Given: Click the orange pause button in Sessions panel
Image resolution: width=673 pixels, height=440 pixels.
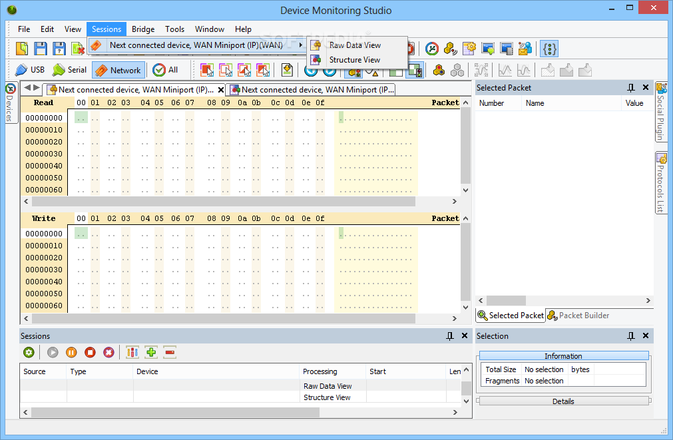Looking at the screenshot, I should 71,352.
